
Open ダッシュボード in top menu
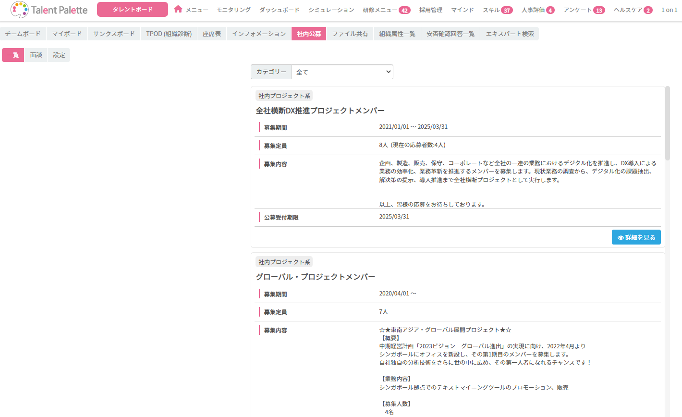[x=279, y=10]
